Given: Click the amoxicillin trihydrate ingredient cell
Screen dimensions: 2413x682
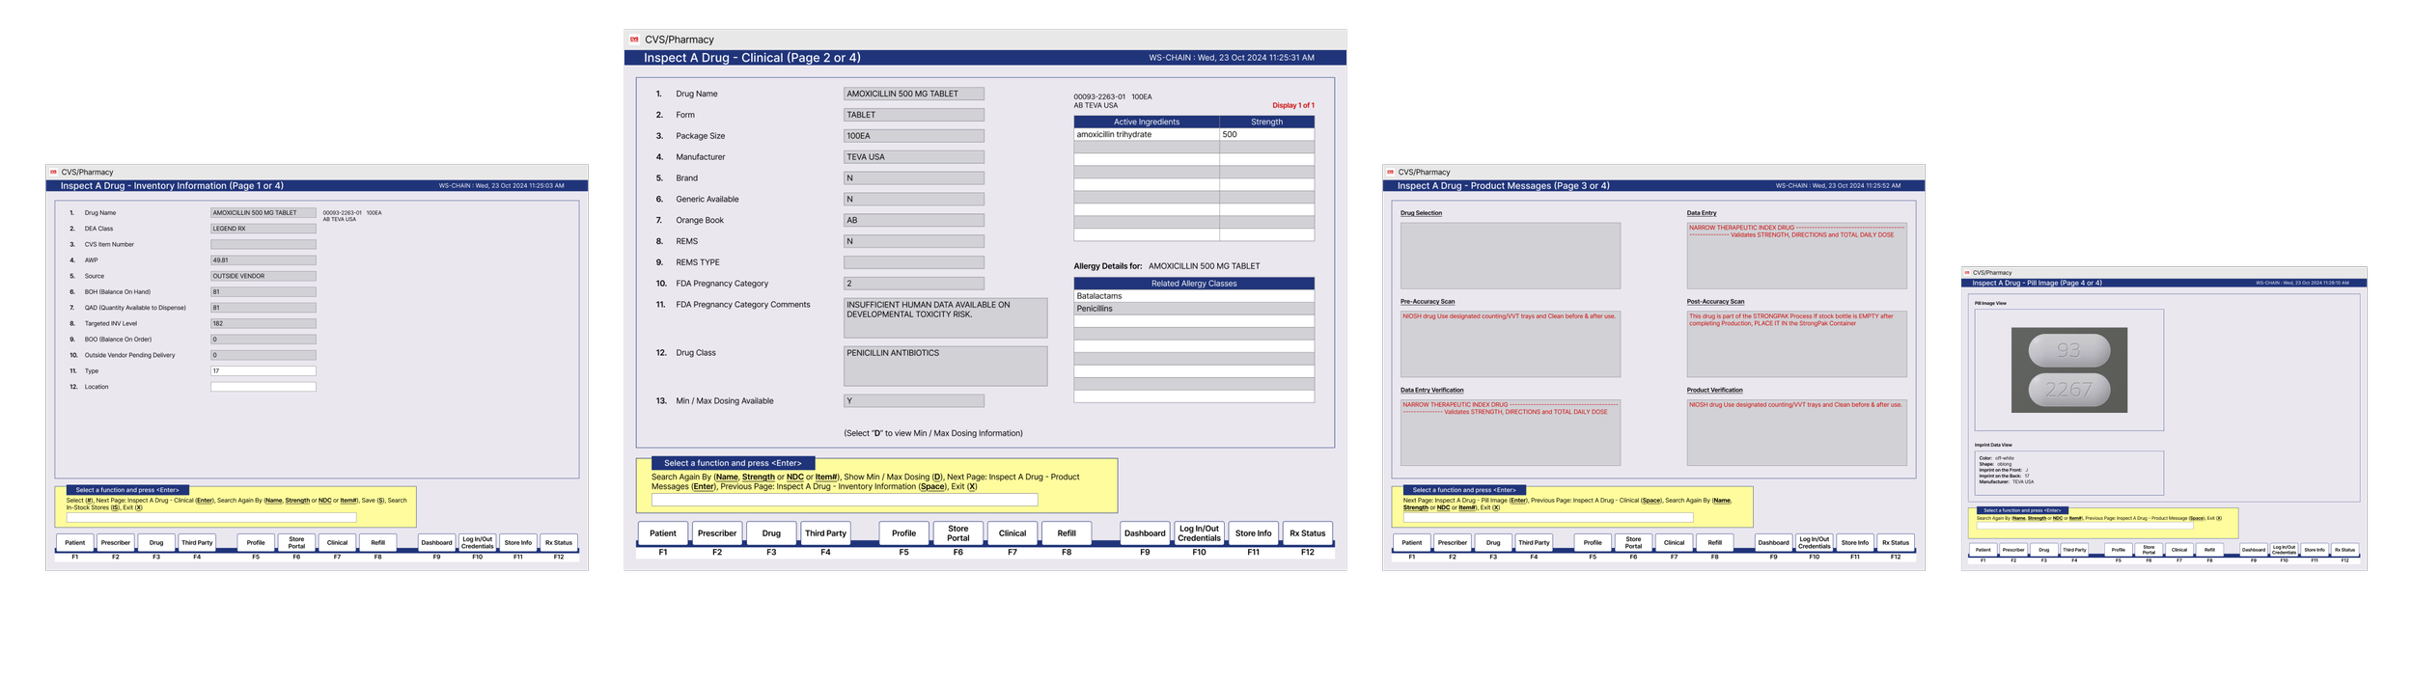Looking at the screenshot, I should click(x=1147, y=134).
